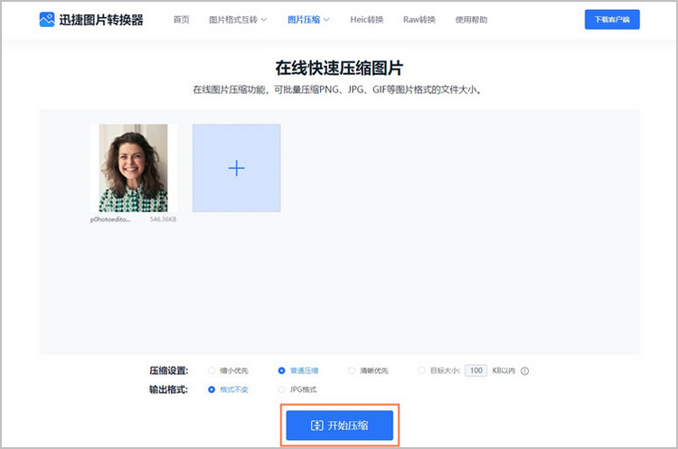Click the 输出格式 label

(169, 389)
